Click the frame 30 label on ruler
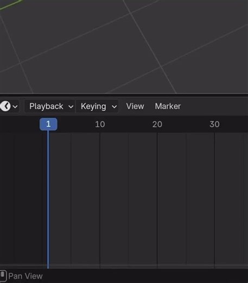 point(214,125)
